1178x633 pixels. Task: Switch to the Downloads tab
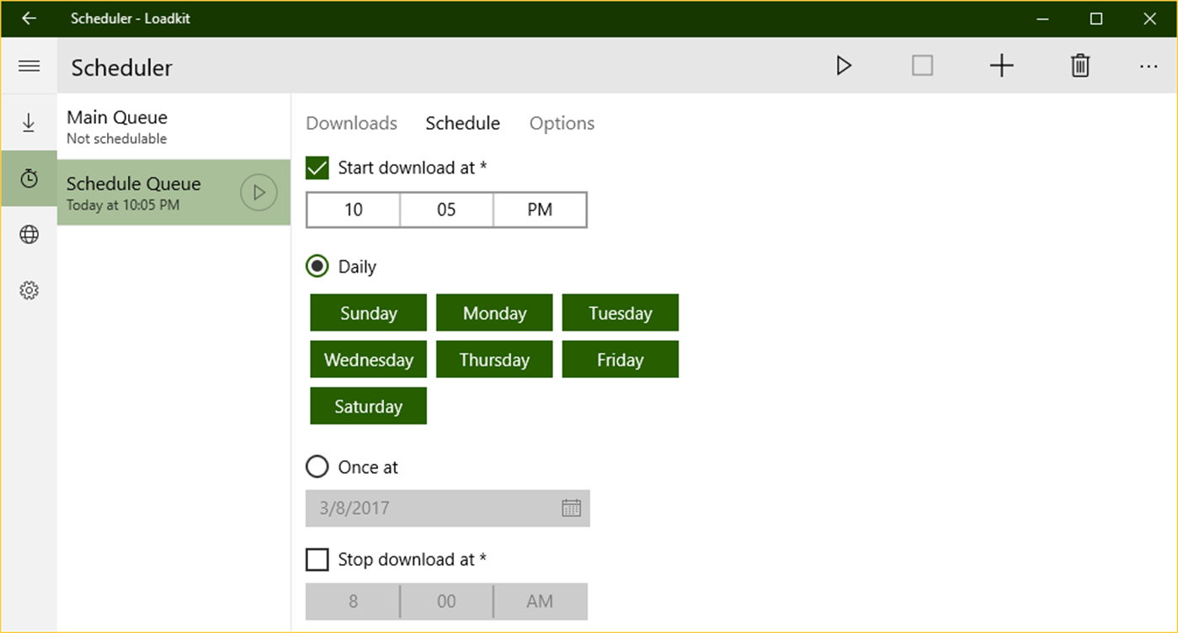point(351,123)
